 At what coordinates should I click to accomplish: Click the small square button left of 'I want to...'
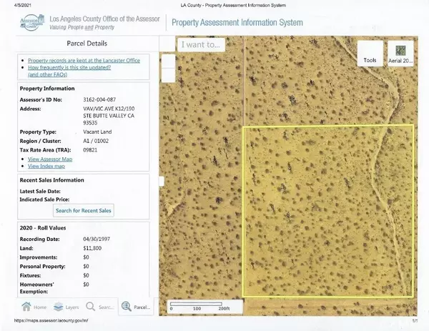167,44
